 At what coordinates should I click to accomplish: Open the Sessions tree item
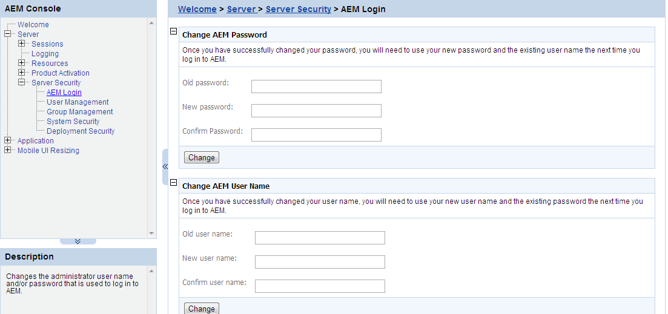click(x=47, y=44)
